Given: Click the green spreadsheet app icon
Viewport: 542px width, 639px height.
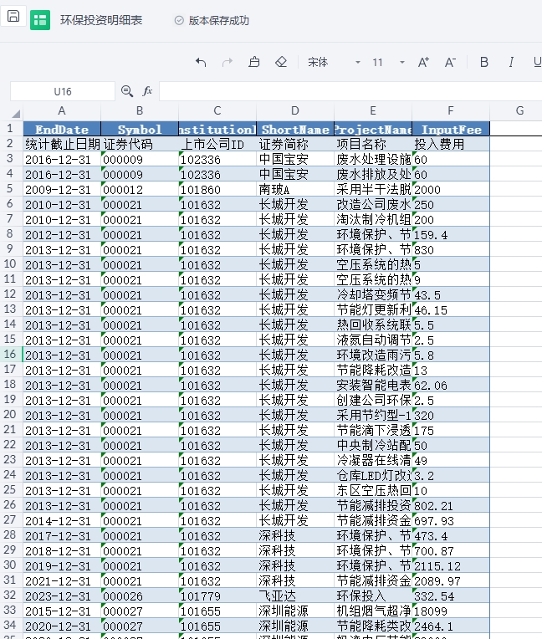Looking at the screenshot, I should click(40, 20).
